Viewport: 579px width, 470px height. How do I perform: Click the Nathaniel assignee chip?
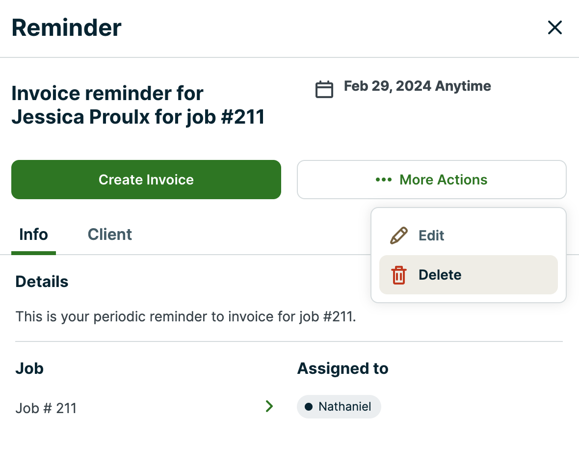click(339, 407)
